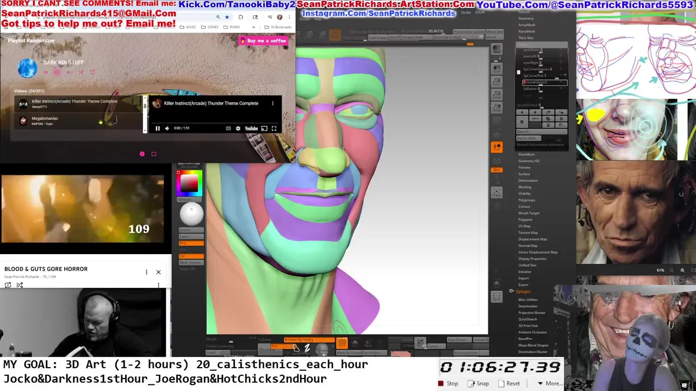696x391 pixels.
Task: Skip to previous track in Playlist Randomizer
Action: pos(46,72)
